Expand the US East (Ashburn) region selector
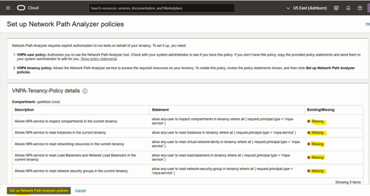The width and height of the screenshot is (370, 196). point(309,8)
